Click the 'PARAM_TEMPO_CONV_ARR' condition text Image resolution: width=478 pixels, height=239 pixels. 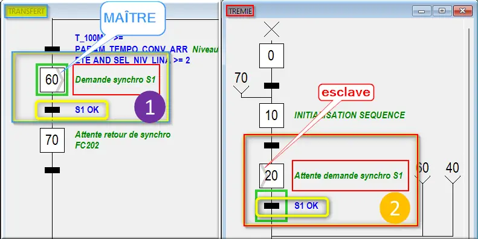point(131,49)
